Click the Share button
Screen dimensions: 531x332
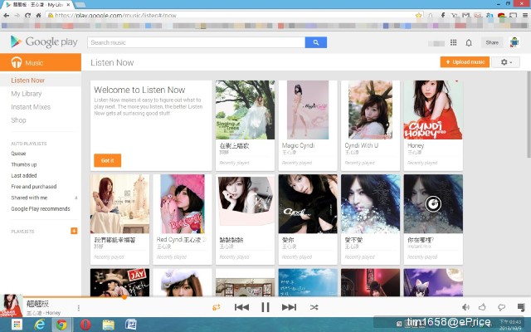[492, 42]
